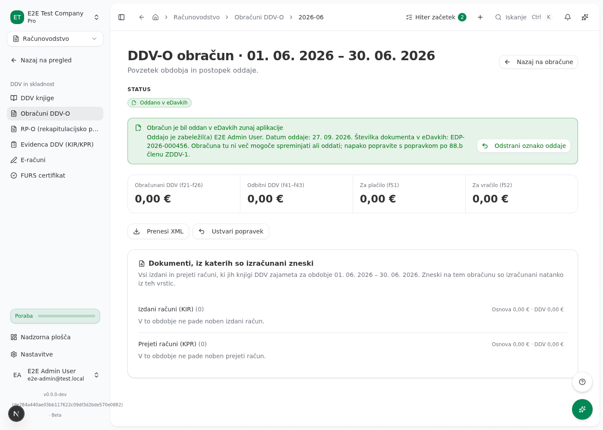The height and width of the screenshot is (430, 603).
Task: Click the Poraba usage progress bar
Action: pos(66,316)
